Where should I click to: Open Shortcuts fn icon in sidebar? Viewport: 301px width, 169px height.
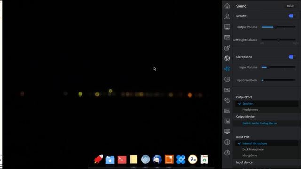[227, 121]
